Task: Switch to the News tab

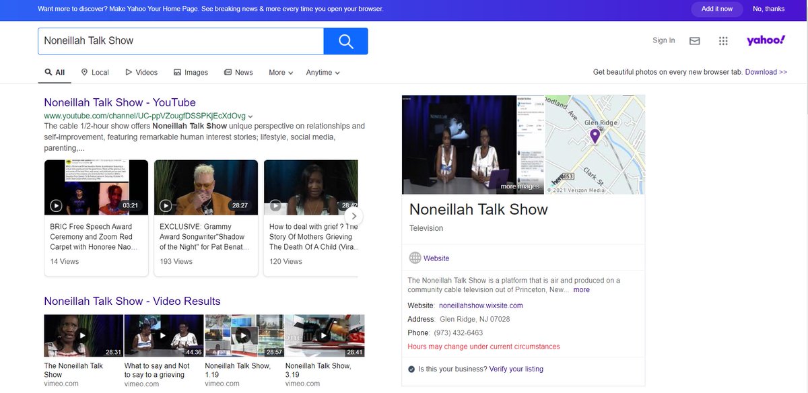Action: (238, 73)
